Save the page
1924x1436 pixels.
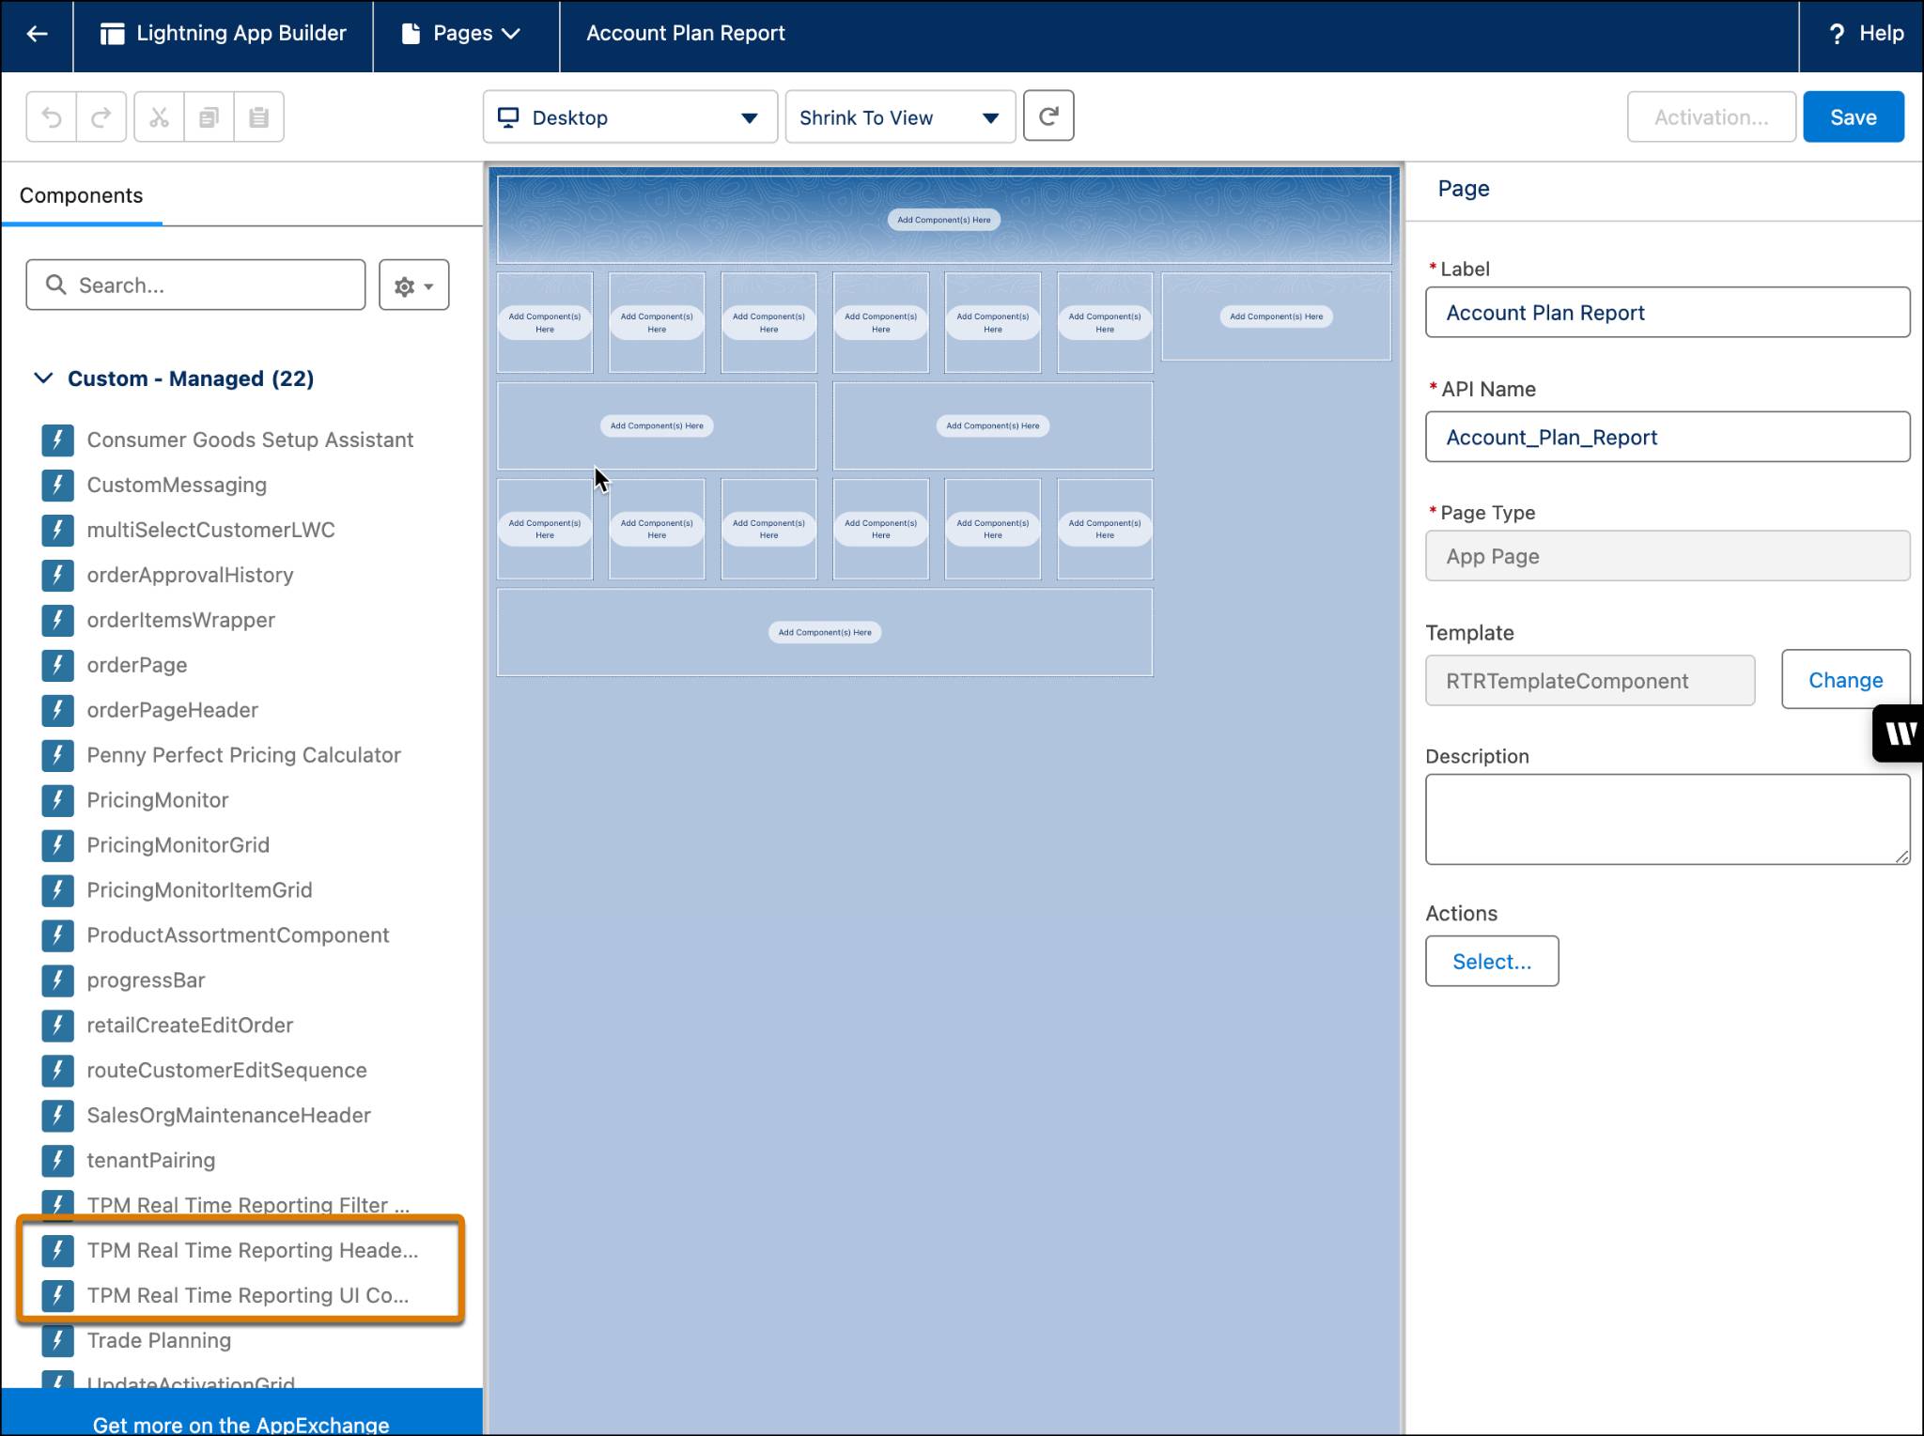(1853, 117)
